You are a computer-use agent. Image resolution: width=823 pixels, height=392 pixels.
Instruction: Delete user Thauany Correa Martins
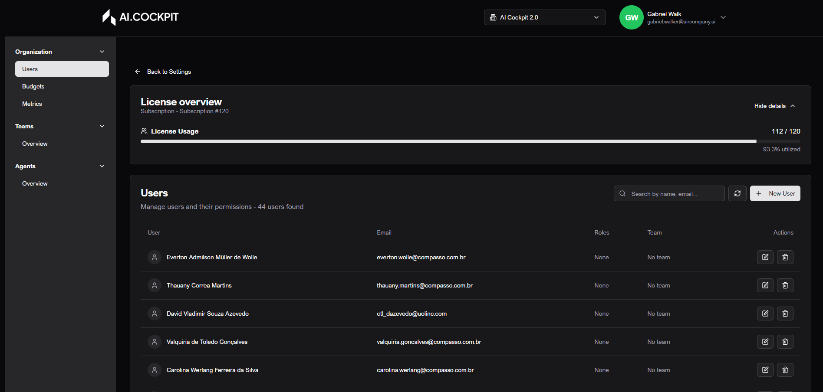[785, 285]
